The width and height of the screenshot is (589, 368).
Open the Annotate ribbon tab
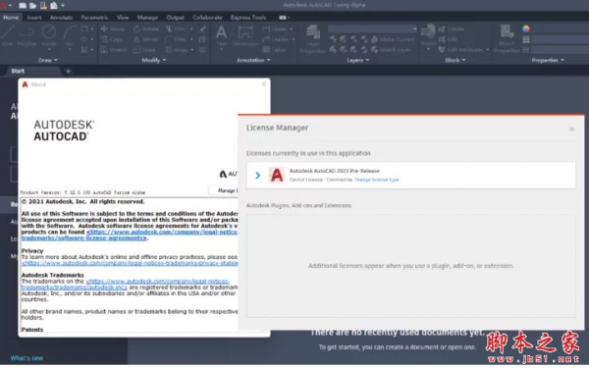(61, 18)
